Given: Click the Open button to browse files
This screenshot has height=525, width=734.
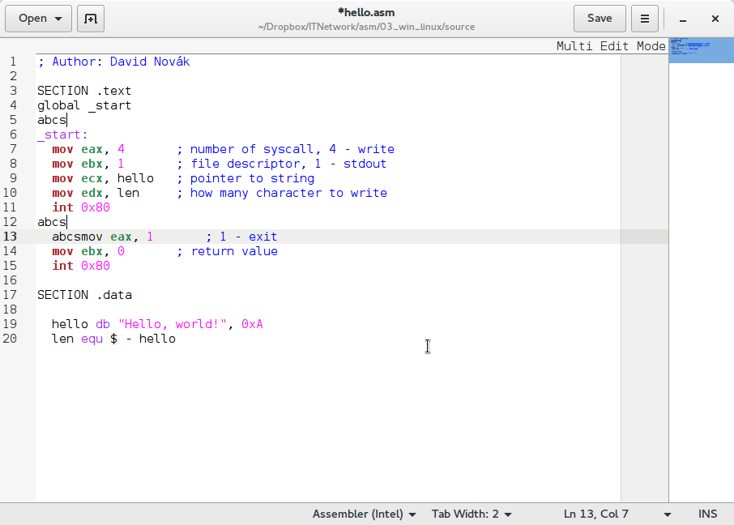Looking at the screenshot, I should [x=39, y=18].
